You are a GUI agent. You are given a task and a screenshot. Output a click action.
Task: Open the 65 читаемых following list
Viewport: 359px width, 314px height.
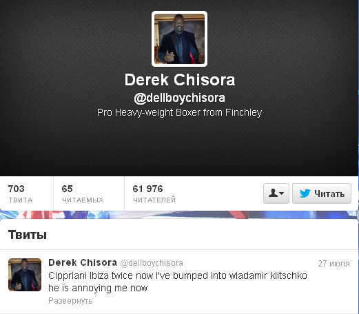[83, 194]
